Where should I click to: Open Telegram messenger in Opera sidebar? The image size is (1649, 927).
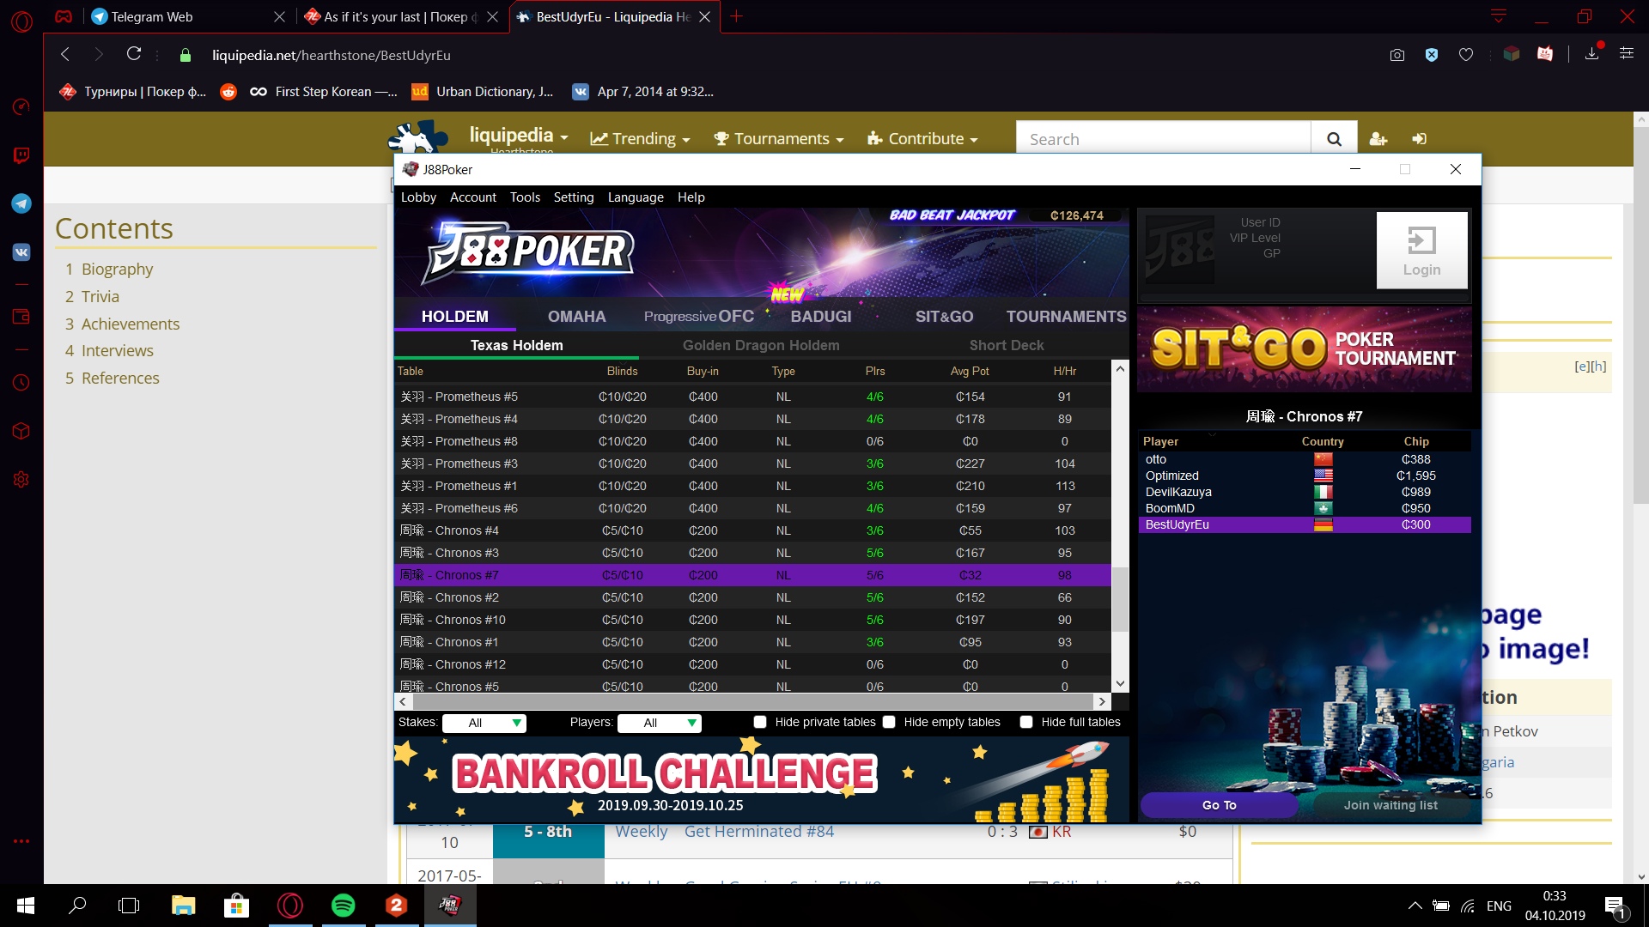coord(21,203)
